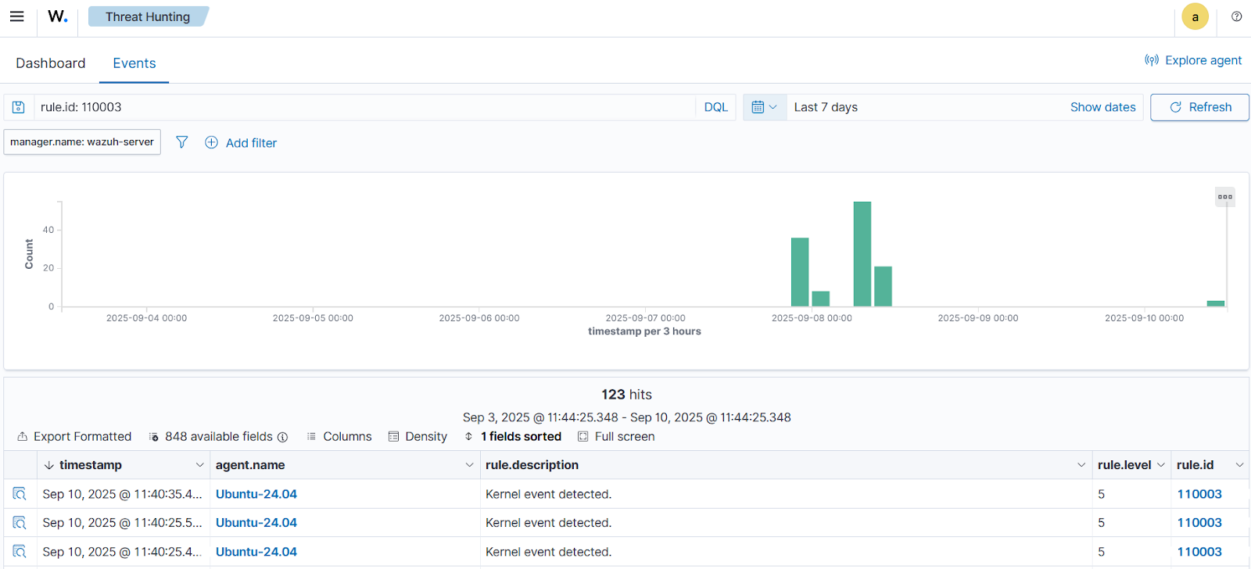Screen dimensions: 1251x569
Task: Inspect first event row details icon
Action: [20, 494]
